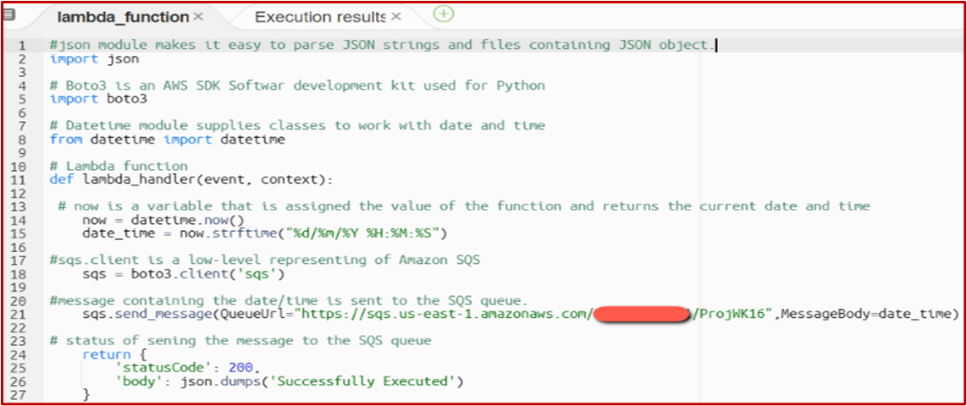The image size is (967, 406).
Task: Click line number 24 in the gutter
Action: pyautogui.click(x=19, y=354)
